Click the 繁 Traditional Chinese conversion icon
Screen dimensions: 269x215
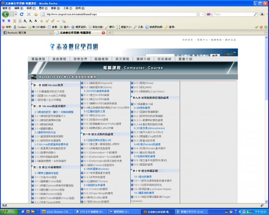click(x=4, y=21)
